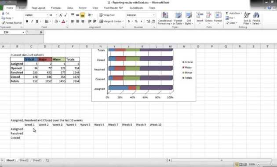Switch to the View tab
This screenshot has height=167, width=277.
click(95, 8)
